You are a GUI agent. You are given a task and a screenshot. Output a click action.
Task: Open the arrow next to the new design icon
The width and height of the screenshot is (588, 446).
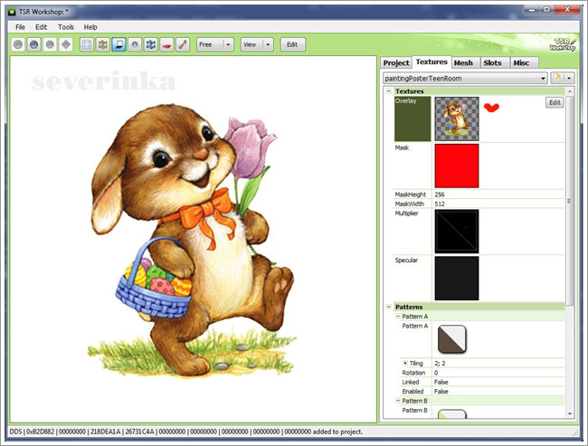point(569,78)
